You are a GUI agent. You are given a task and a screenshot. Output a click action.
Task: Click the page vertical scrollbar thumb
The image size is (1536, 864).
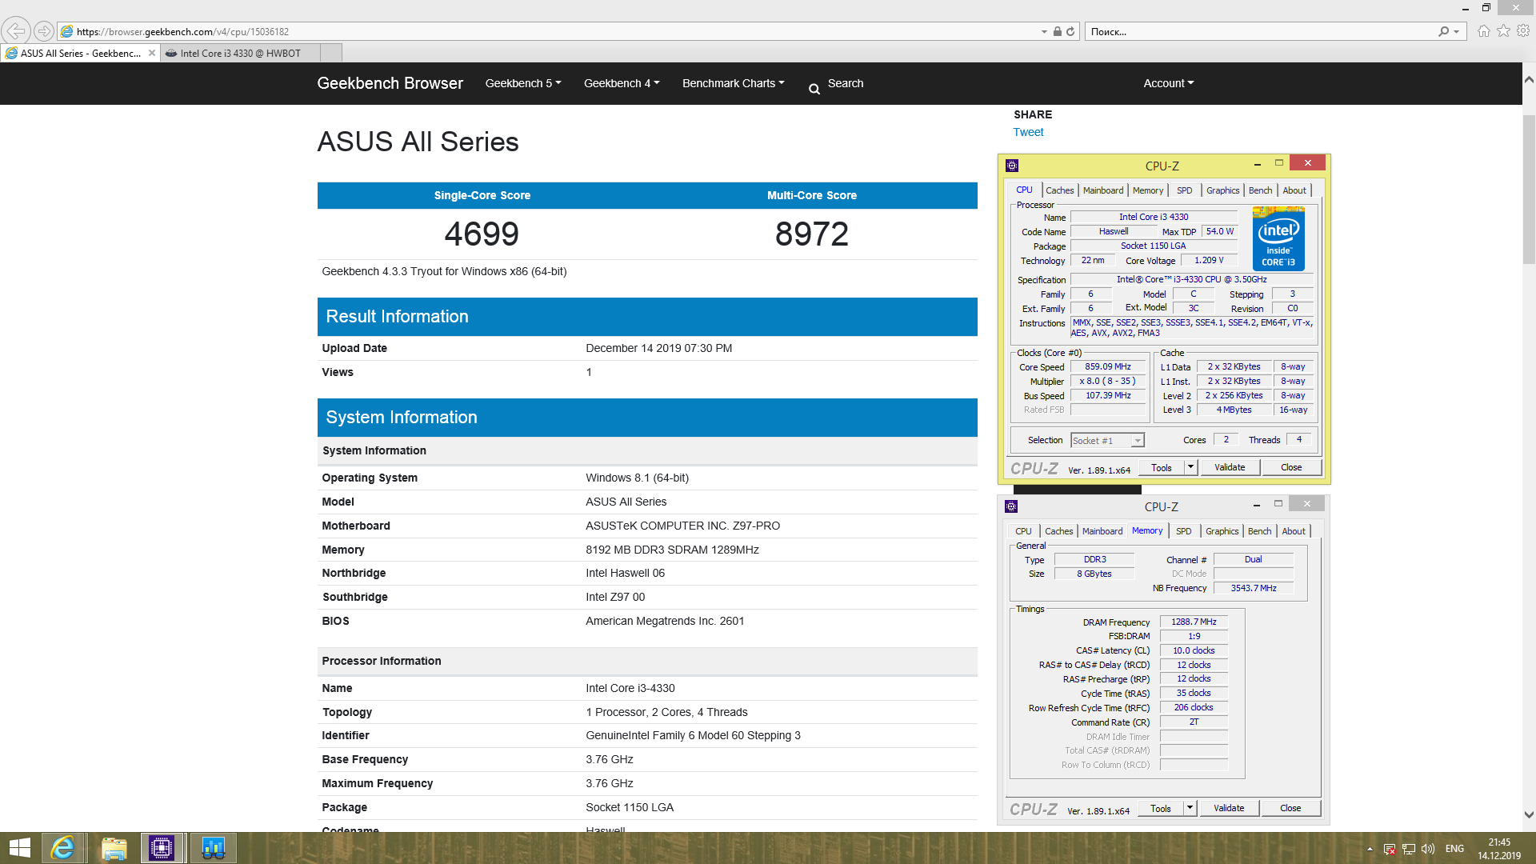click(x=1529, y=190)
